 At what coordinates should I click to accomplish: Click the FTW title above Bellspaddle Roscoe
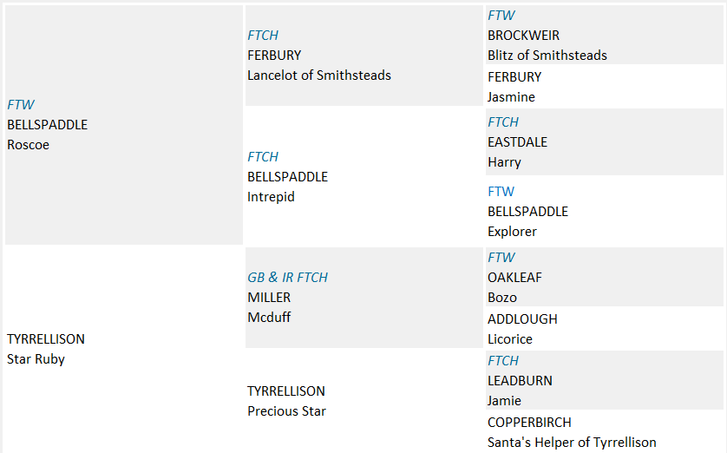(21, 105)
